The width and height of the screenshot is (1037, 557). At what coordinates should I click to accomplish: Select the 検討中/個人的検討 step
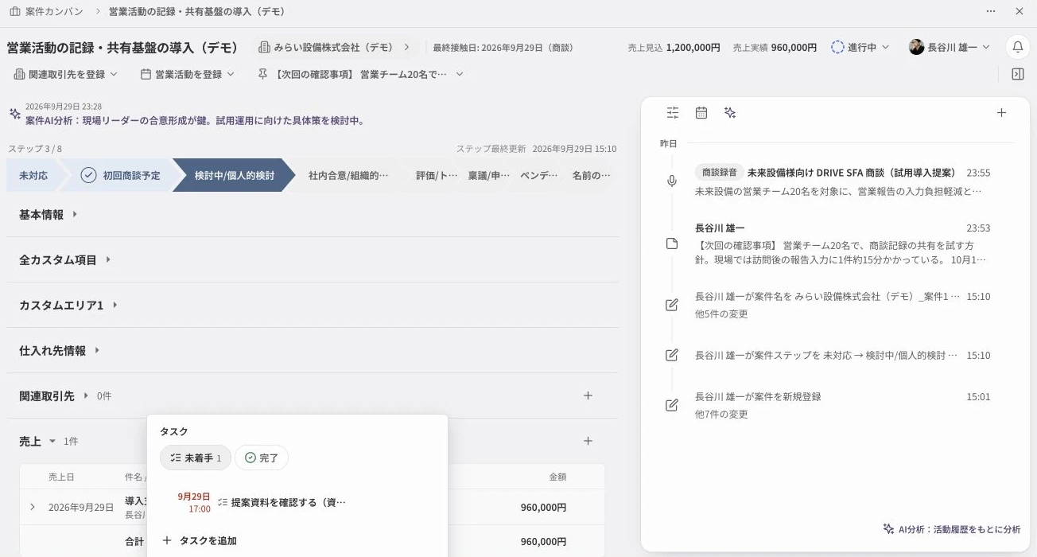coord(234,175)
